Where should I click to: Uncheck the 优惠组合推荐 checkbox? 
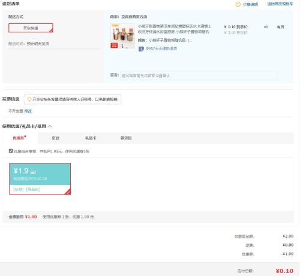[x=11, y=151]
